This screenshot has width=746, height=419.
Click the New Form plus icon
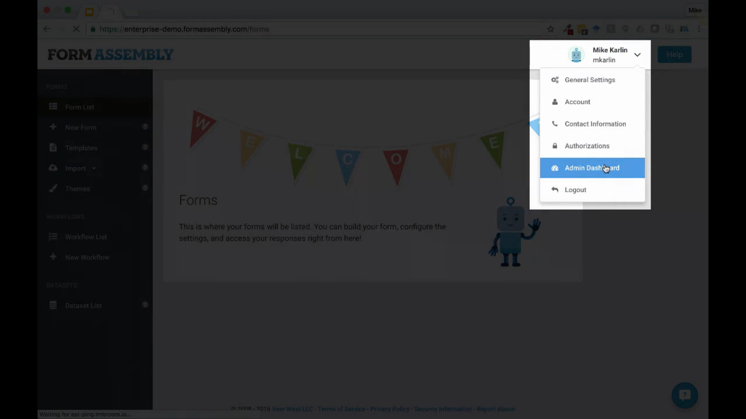(x=53, y=127)
